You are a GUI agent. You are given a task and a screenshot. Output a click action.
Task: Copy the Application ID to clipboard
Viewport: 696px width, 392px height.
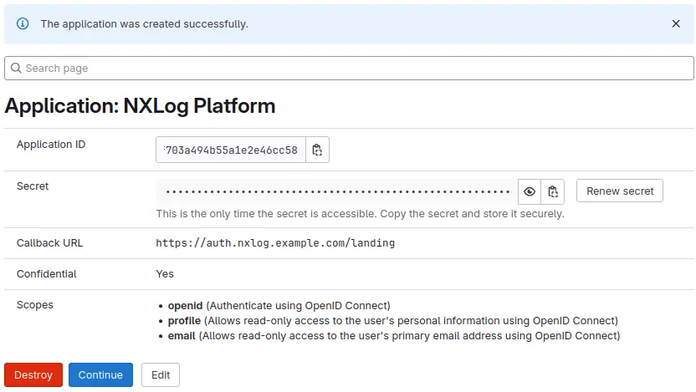coord(317,150)
